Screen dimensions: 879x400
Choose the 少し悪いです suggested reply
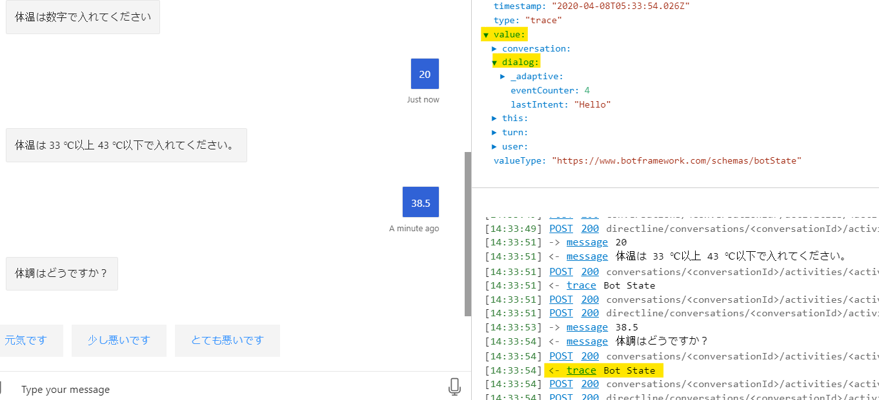(119, 341)
